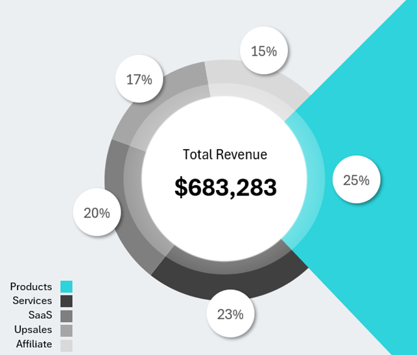Image resolution: width=417 pixels, height=355 pixels.
Task: Select the Total Revenue title text
Action: click(224, 154)
